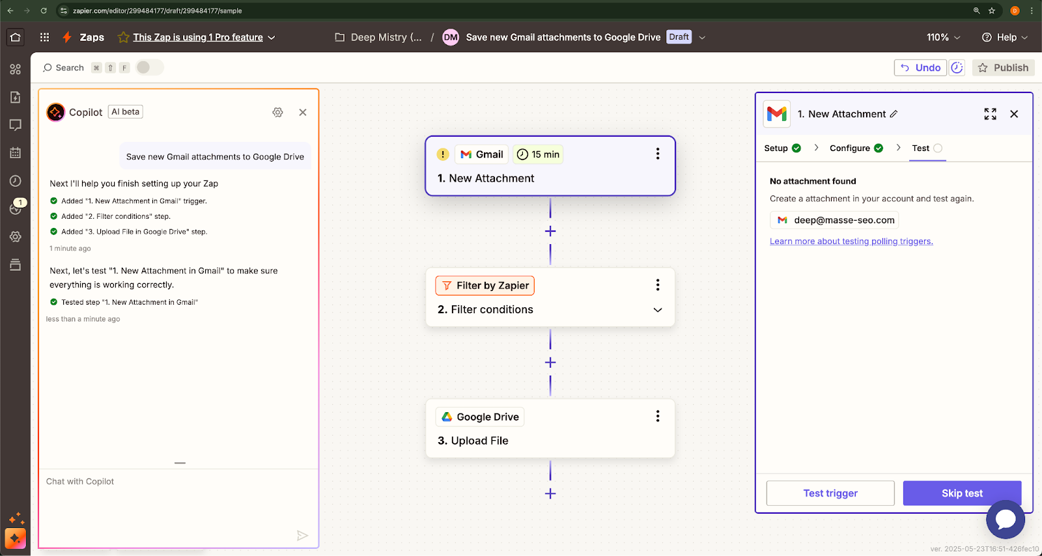The width and height of the screenshot is (1042, 556).
Task: Click the yellow warning icon on Gmail step
Action: [443, 154]
